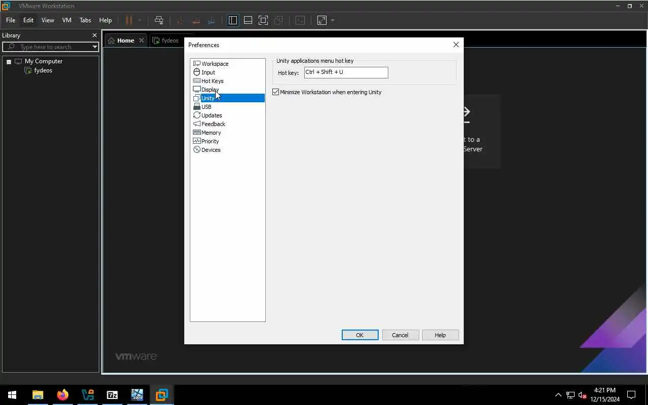Screen dimensions: 648x405
Task: Select Feedback in the Preferences list
Action: click(213, 124)
